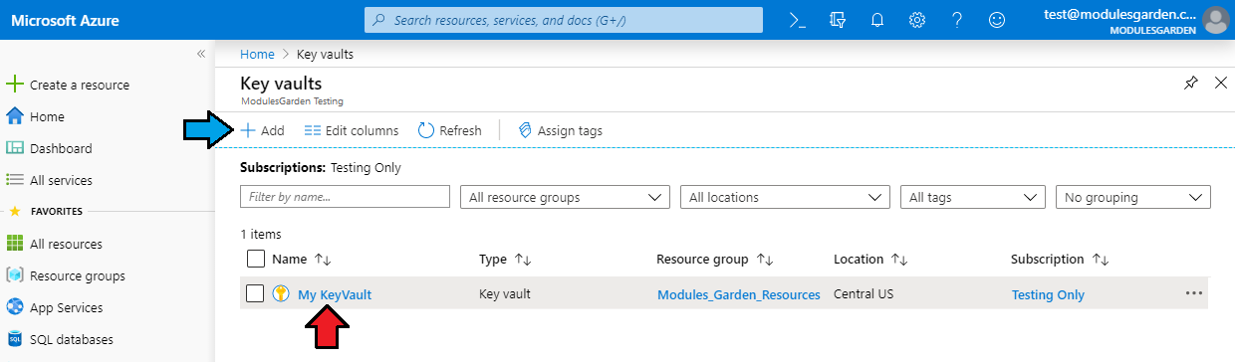Click the Key vault type cell
1235x362 pixels.
pyautogui.click(x=505, y=294)
